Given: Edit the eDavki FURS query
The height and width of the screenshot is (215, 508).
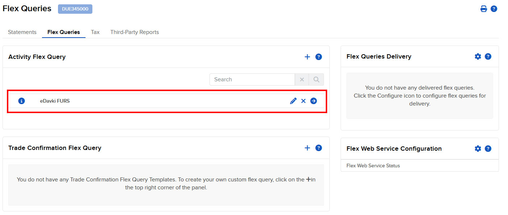Looking at the screenshot, I should pyautogui.click(x=293, y=101).
